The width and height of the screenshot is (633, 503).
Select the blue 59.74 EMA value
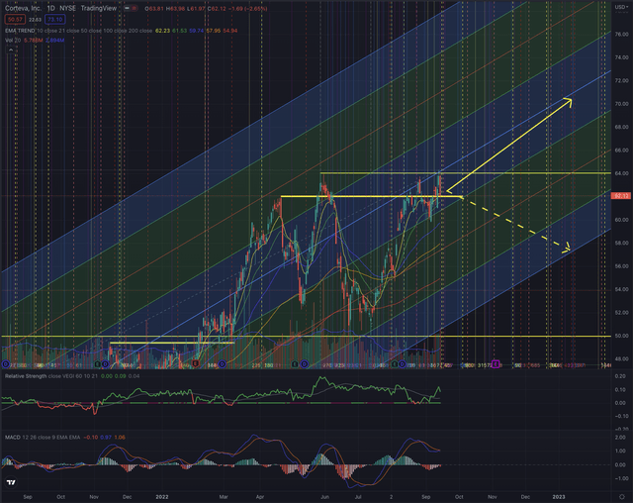[196, 31]
